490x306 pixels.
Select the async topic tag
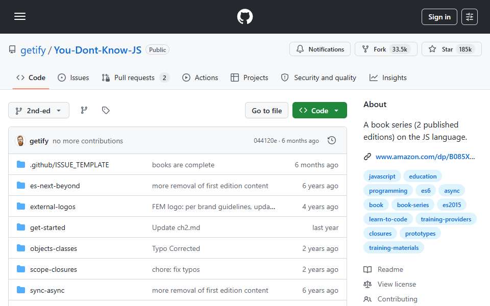tap(452, 191)
